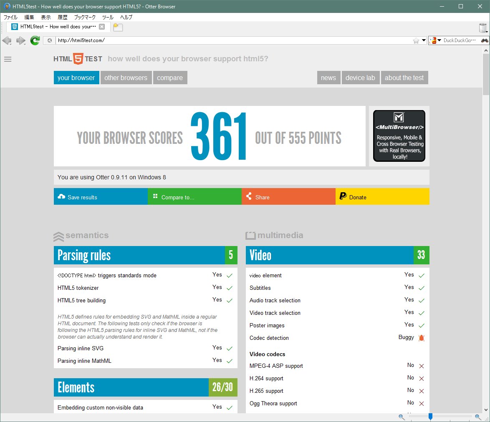Expand 'Parsing inline SVG' row
Viewport: 490px width, 422px height.
click(x=146, y=348)
